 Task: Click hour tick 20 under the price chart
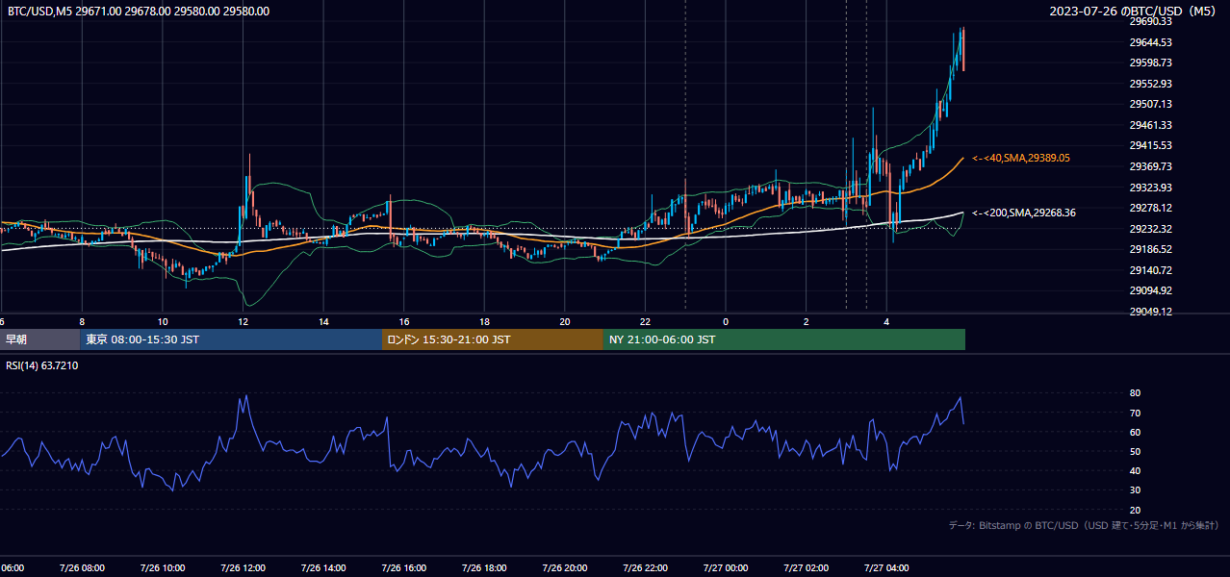point(565,322)
